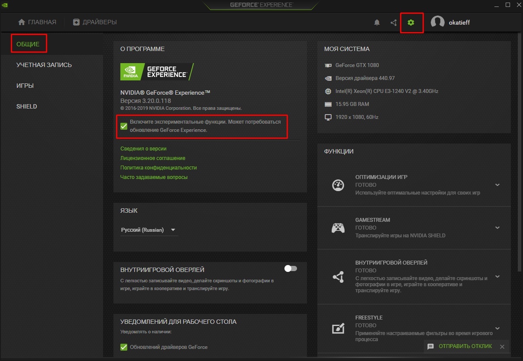
Task: Click the 15.95 GB RAM text
Action: click(352, 104)
